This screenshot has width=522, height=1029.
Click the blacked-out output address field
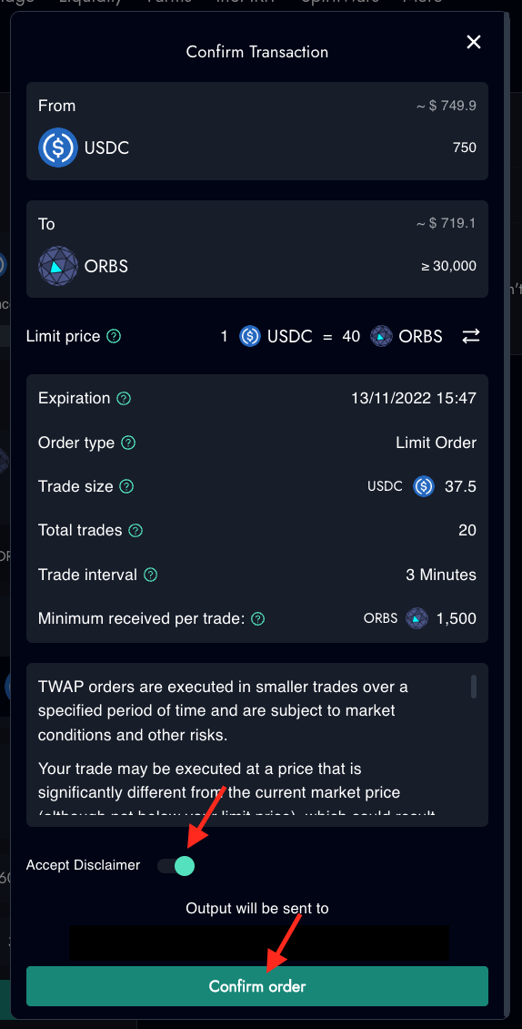tap(260, 943)
